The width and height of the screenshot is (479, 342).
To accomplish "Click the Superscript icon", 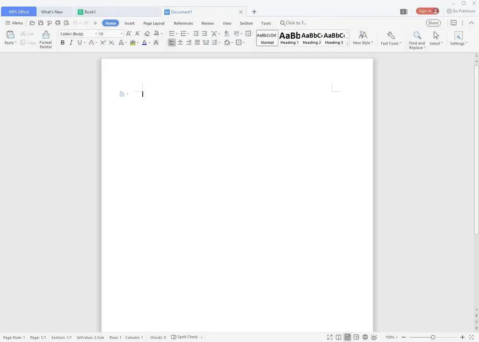I will click(103, 43).
